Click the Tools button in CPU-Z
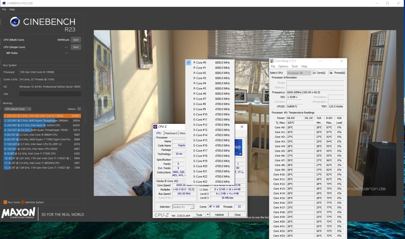 coord(199,215)
